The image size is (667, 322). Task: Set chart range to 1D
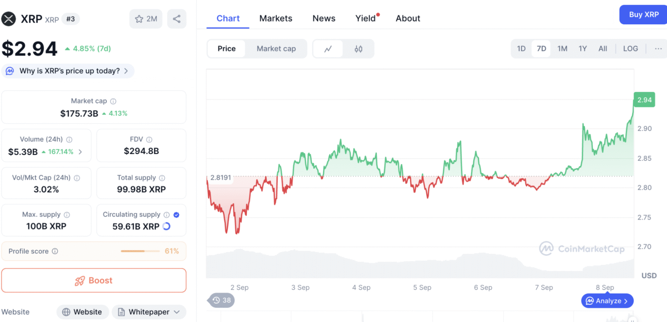click(x=521, y=49)
